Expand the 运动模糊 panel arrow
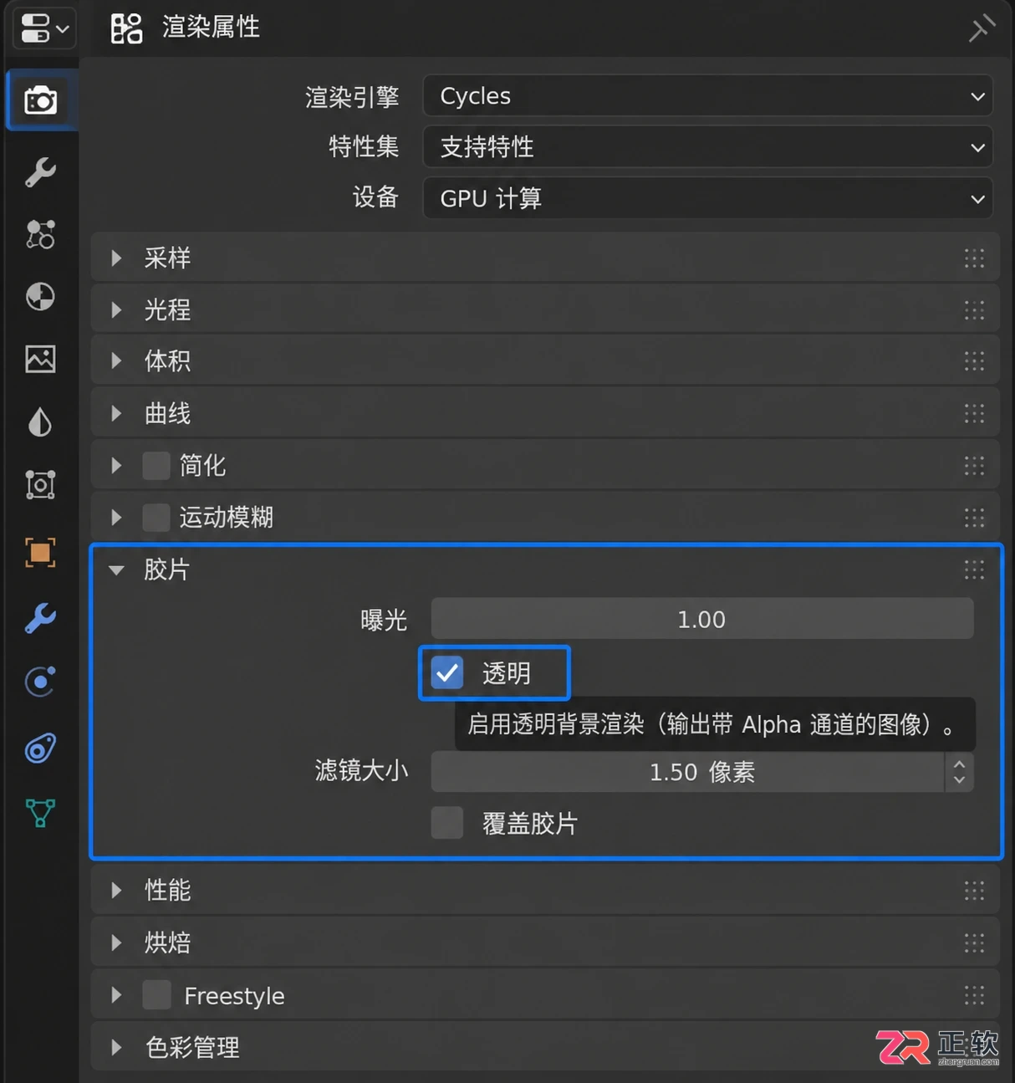This screenshot has width=1015, height=1083. [x=116, y=517]
